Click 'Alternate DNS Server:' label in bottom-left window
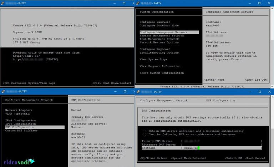This screenshot has height=167, width=274. click(x=89, y=124)
